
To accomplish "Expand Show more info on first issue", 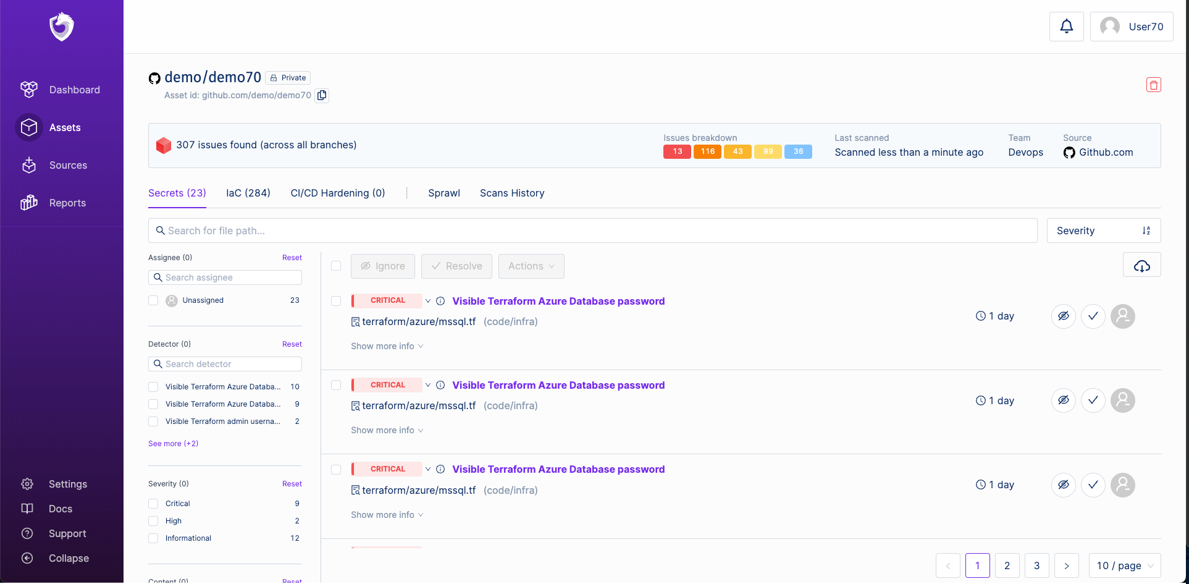I will click(387, 346).
